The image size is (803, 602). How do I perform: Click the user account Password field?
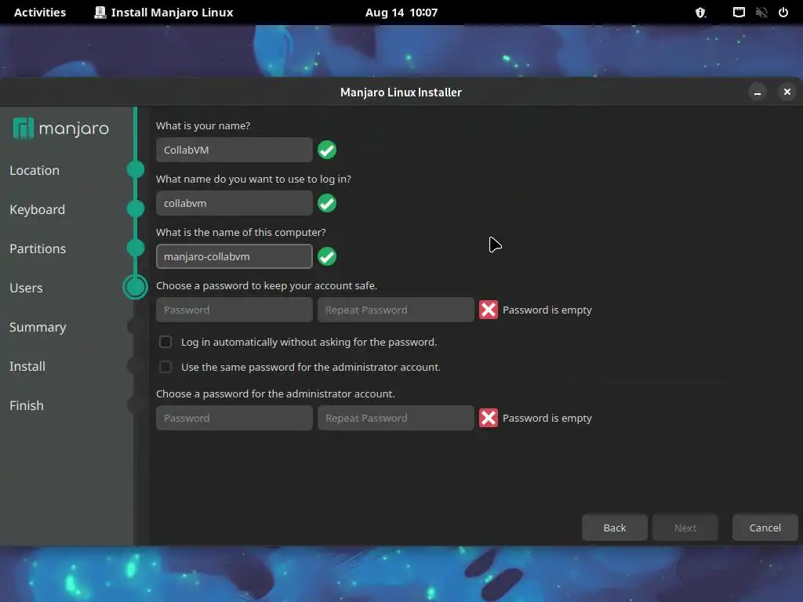[234, 310]
